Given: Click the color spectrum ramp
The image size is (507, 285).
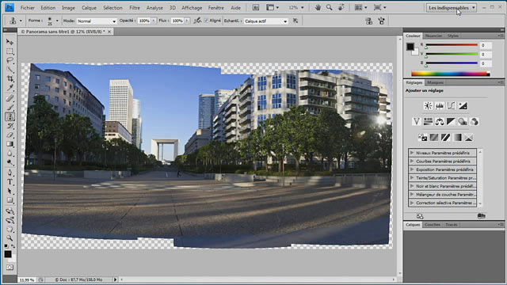Looking at the screenshot, I should (451, 74).
